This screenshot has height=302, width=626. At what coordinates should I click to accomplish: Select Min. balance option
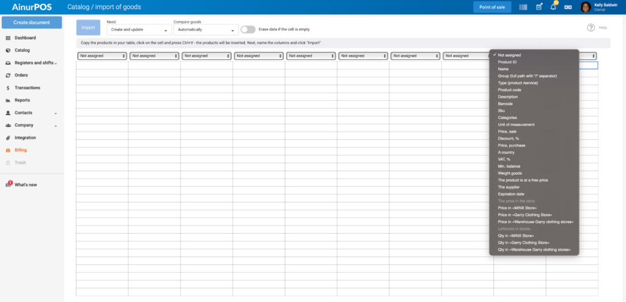[534, 166]
